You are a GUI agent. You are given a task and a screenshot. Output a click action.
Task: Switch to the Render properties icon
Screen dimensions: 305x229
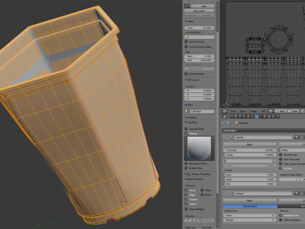(232, 116)
